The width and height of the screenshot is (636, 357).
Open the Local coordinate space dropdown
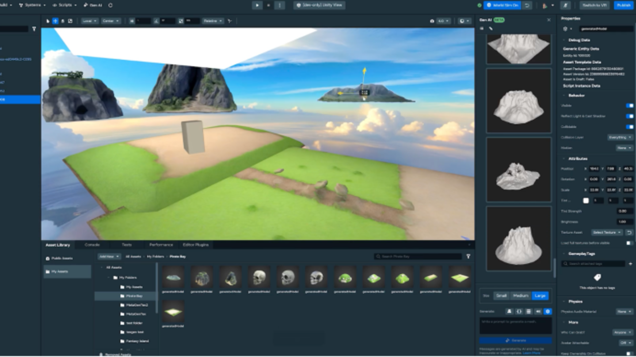tap(90, 21)
